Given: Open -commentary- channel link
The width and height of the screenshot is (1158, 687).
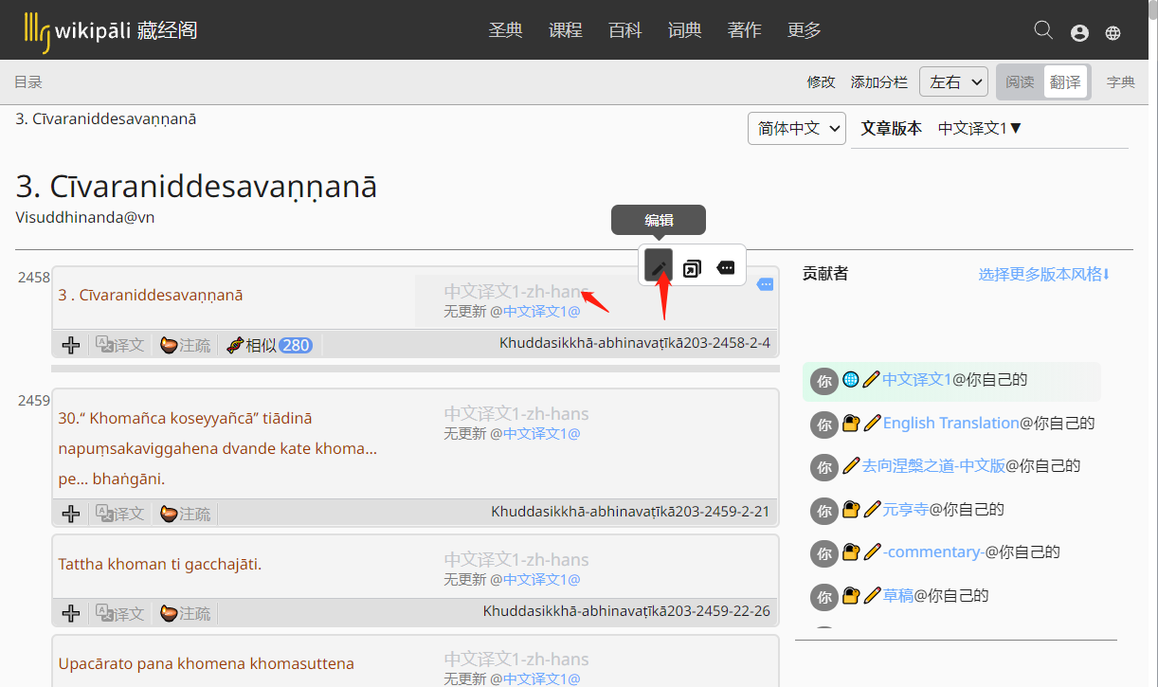Looking at the screenshot, I should (x=933, y=552).
